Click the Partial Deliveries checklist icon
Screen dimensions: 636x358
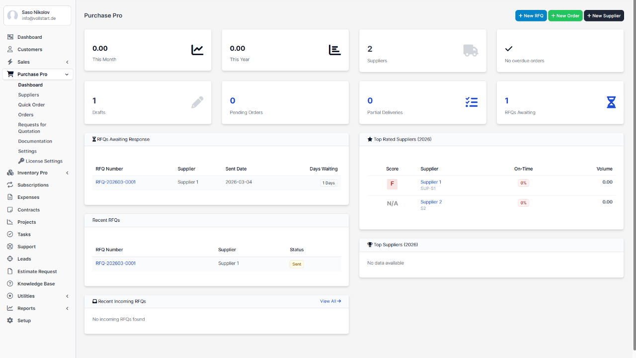(472, 102)
